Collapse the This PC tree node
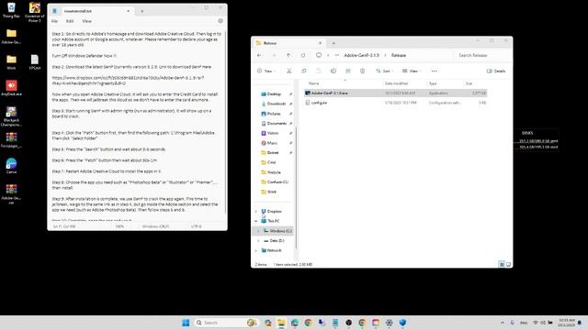588x330 pixels. pos(256,221)
